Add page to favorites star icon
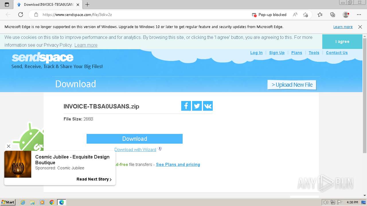 coord(305,15)
